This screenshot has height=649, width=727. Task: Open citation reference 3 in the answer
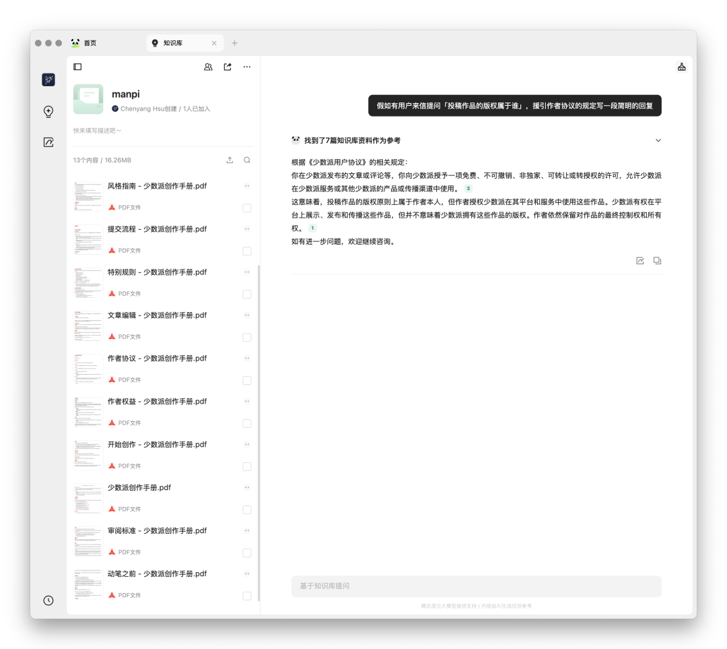[469, 189]
